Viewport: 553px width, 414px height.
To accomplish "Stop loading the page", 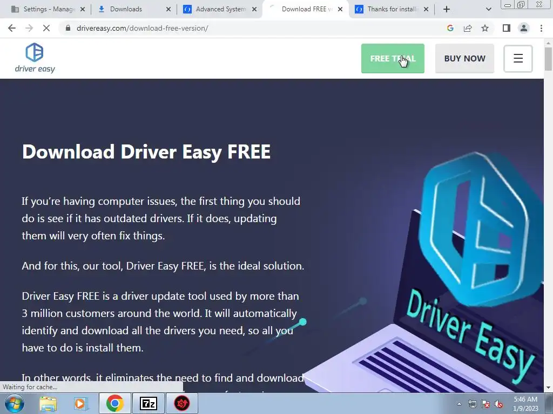I will click(x=46, y=28).
